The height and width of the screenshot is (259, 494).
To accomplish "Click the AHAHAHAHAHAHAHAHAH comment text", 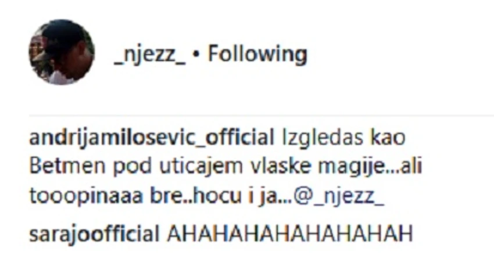I will pyautogui.click(x=289, y=233).
